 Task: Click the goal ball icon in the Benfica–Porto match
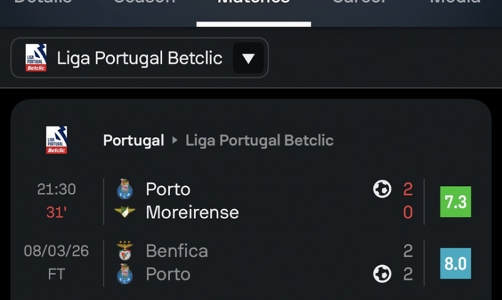(382, 274)
